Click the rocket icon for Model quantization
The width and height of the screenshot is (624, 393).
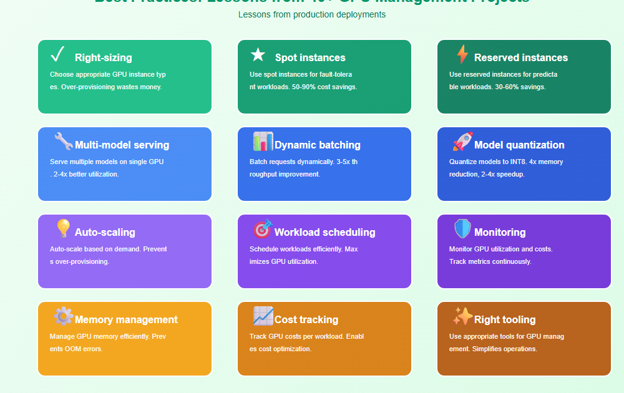point(462,142)
